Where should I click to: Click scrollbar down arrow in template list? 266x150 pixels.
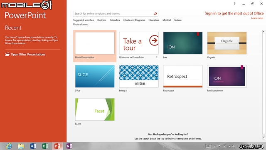pyautogui.click(x=264, y=138)
